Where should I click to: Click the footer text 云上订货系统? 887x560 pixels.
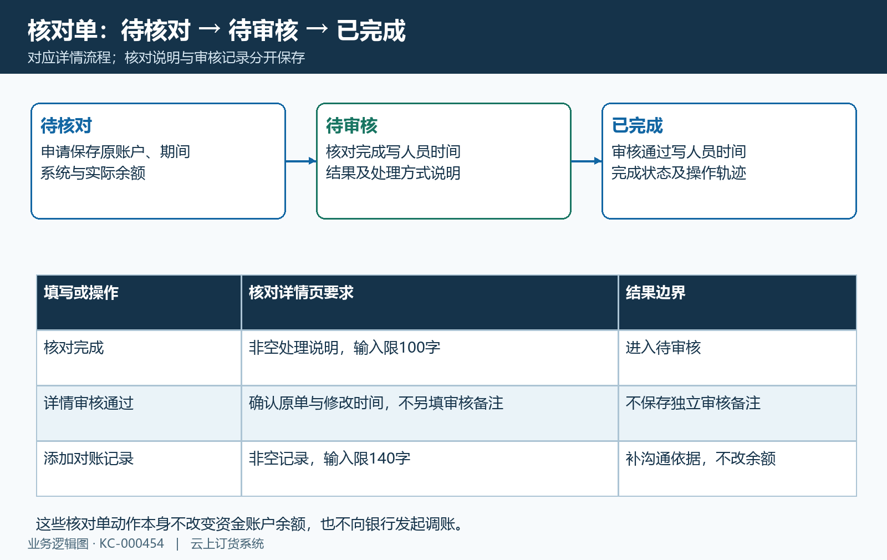227,544
